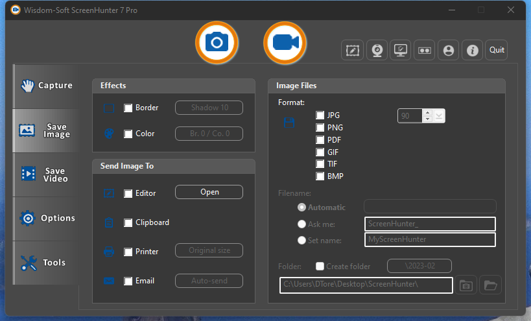
Task: Check the PNG format option
Action: (320, 127)
